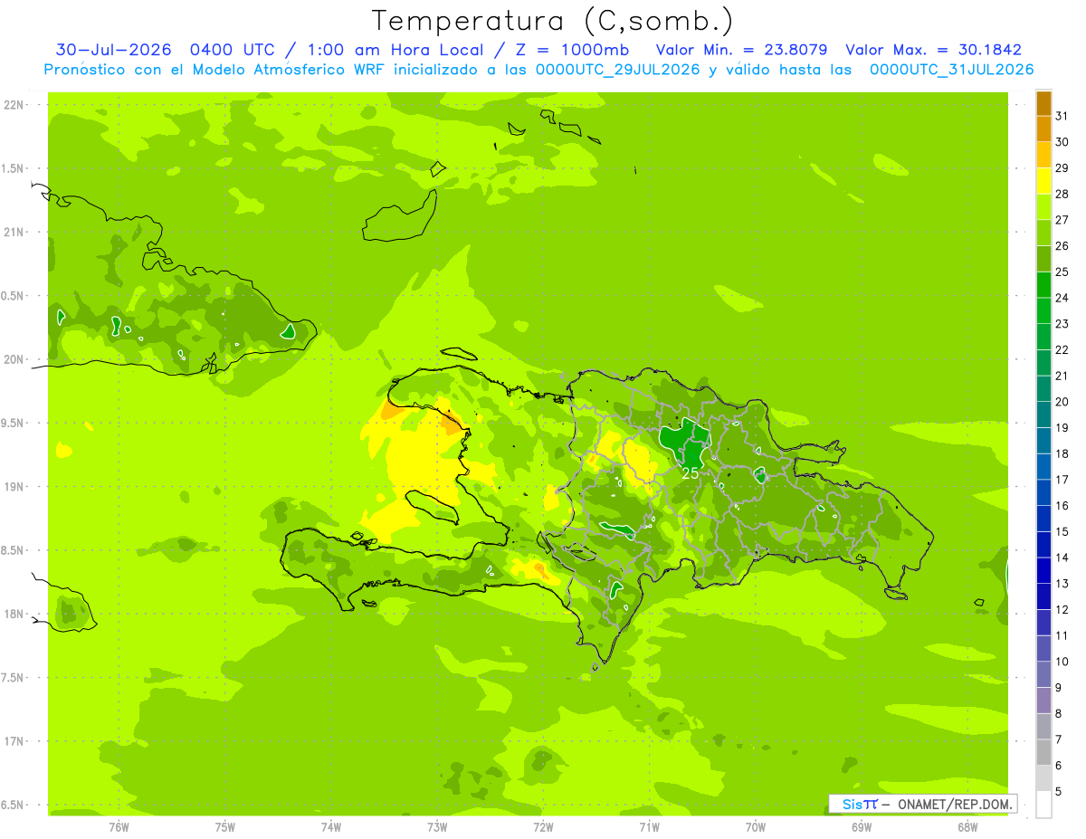Click the "74W" longitude label
Image resolution: width=1086 pixels, height=839 pixels.
click(x=331, y=826)
